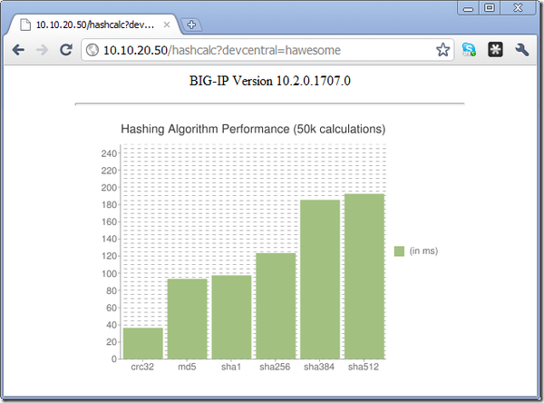Click the globe site info icon
Image resolution: width=544 pixels, height=403 pixels.
[92, 50]
